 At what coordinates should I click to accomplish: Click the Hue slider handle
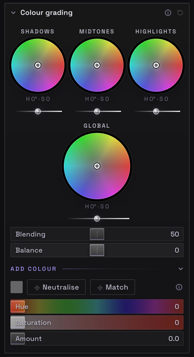pos(18,307)
